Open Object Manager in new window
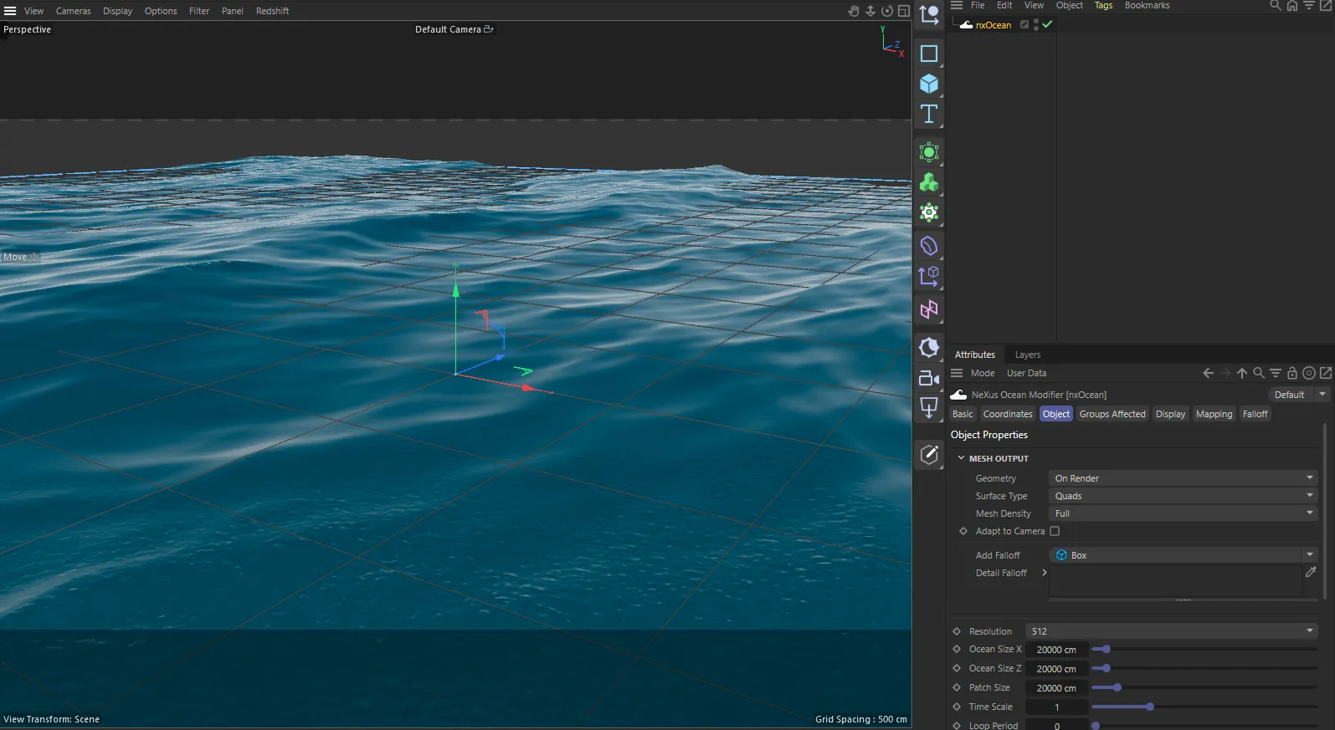 click(x=1326, y=5)
